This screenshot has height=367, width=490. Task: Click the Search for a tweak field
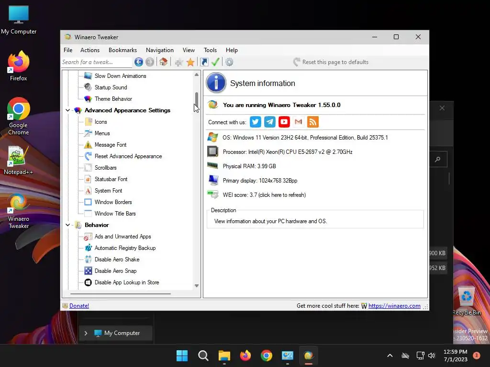pyautogui.click(x=96, y=62)
